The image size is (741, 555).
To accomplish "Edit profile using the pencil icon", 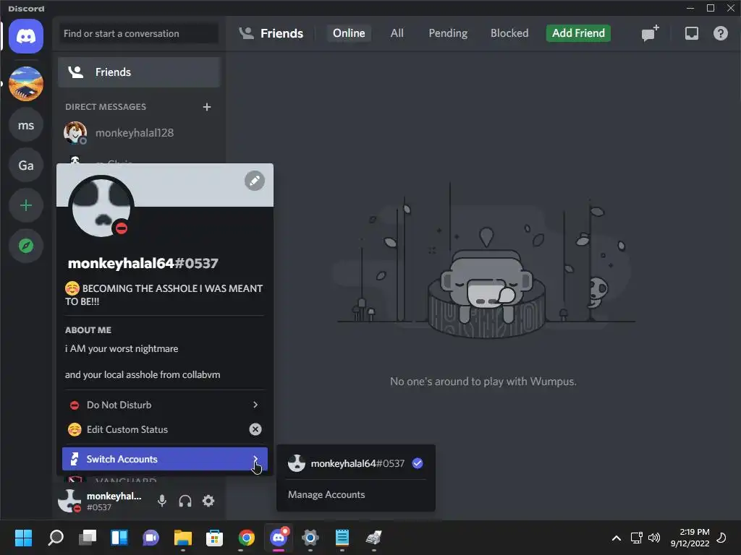I will point(255,181).
